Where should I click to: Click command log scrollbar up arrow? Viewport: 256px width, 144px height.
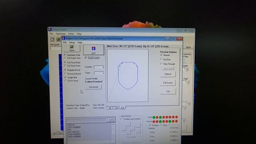pyautogui.click(x=113, y=124)
